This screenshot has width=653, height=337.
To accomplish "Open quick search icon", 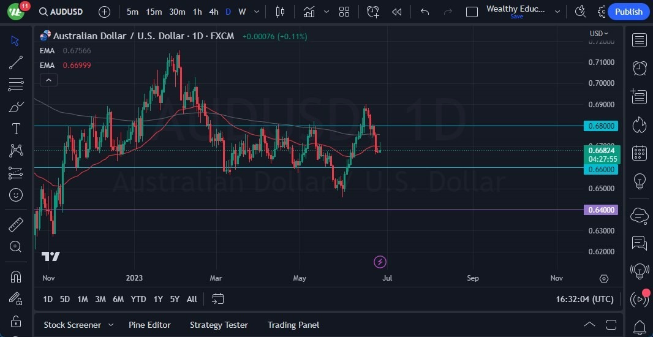I will [x=580, y=12].
